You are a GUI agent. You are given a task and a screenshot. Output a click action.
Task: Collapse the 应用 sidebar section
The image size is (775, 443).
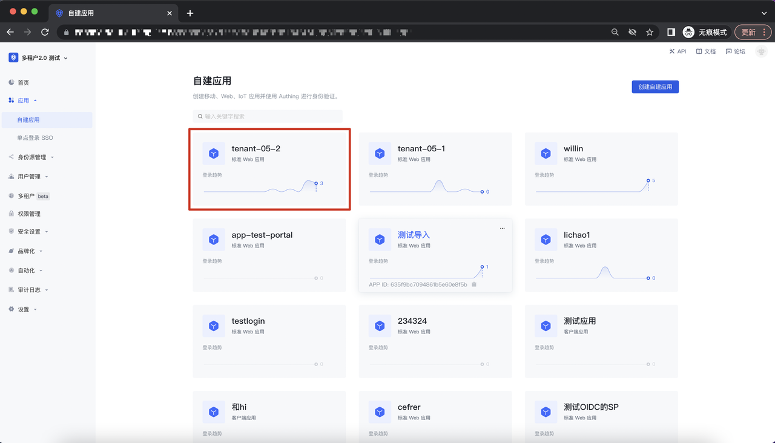(24, 100)
